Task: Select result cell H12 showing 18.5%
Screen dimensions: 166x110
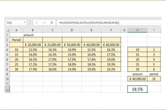Action: [x=138, y=89]
